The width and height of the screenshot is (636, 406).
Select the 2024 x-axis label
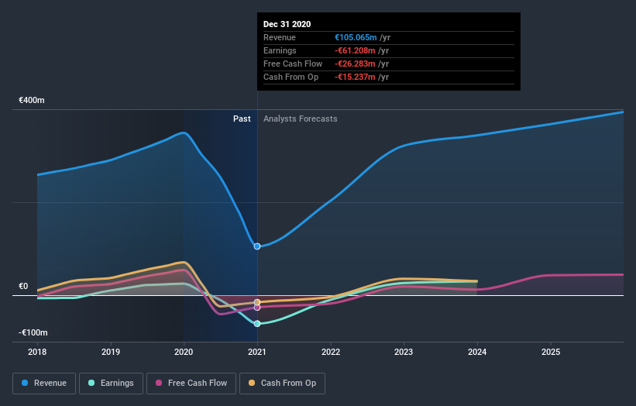pyautogui.click(x=477, y=352)
